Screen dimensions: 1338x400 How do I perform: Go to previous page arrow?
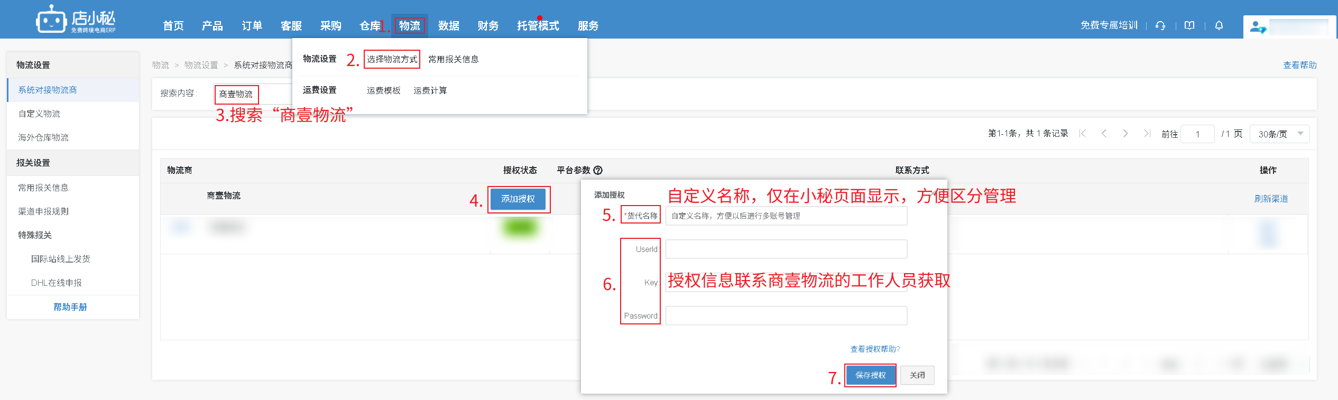[x=1104, y=134]
